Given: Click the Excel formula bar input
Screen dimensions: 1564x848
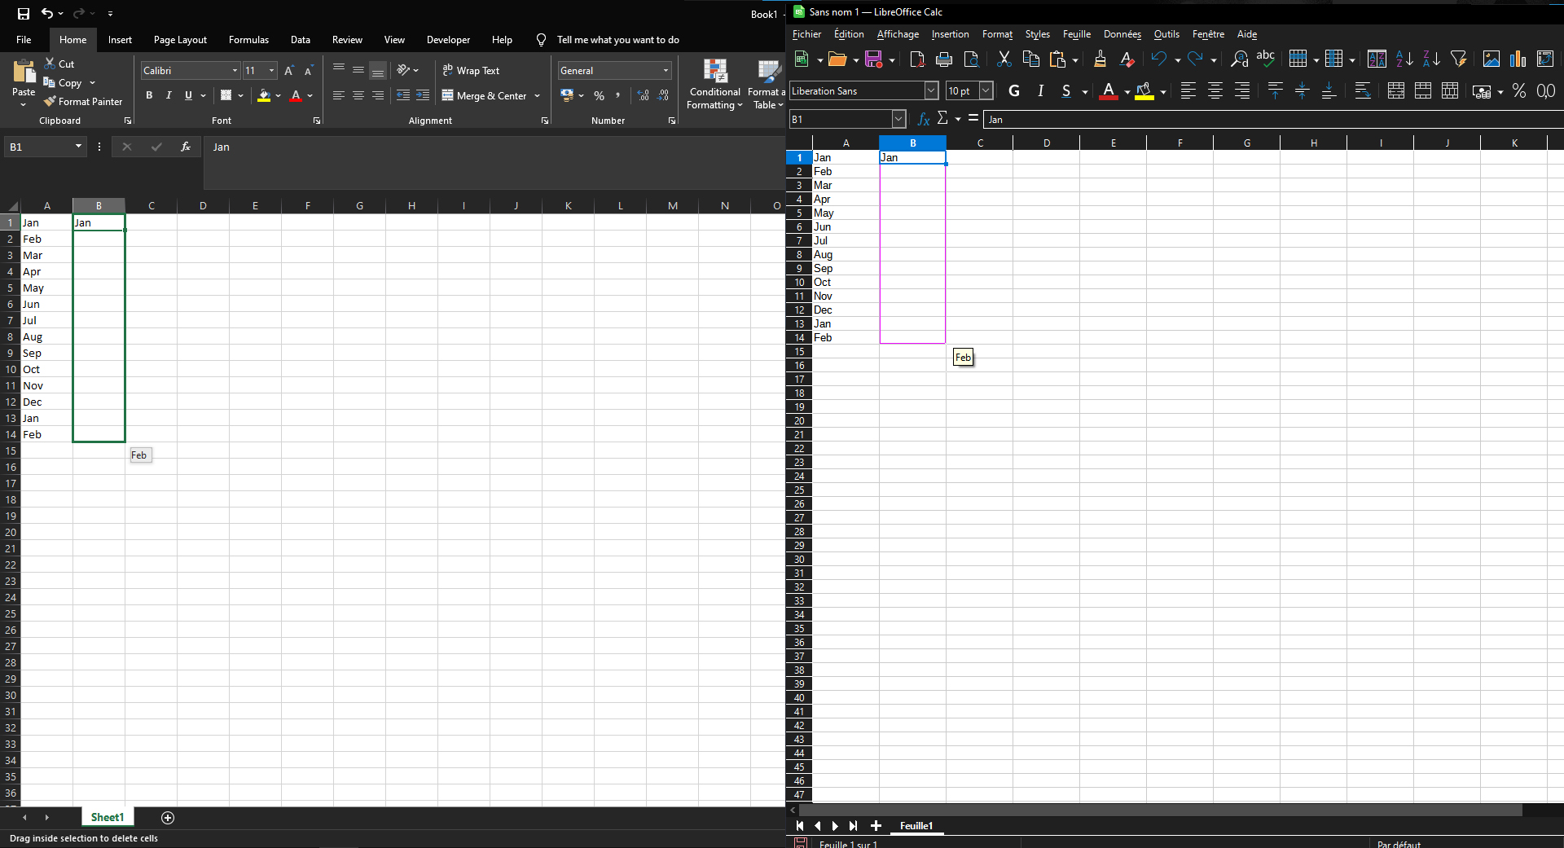Looking at the screenshot, I should [494, 163].
